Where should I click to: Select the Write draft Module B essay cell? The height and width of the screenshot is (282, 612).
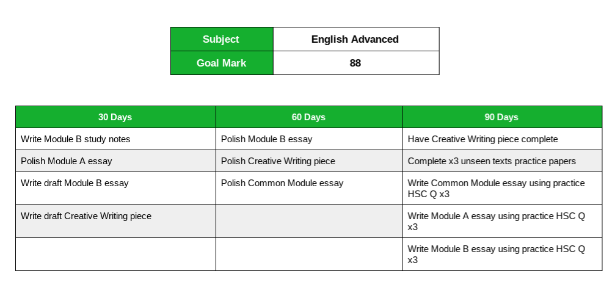tap(75, 183)
